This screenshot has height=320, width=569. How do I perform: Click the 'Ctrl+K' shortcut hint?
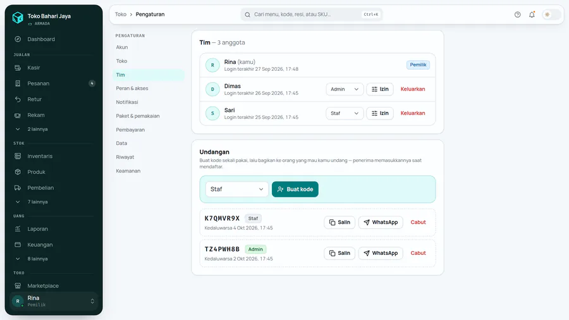[x=371, y=15]
